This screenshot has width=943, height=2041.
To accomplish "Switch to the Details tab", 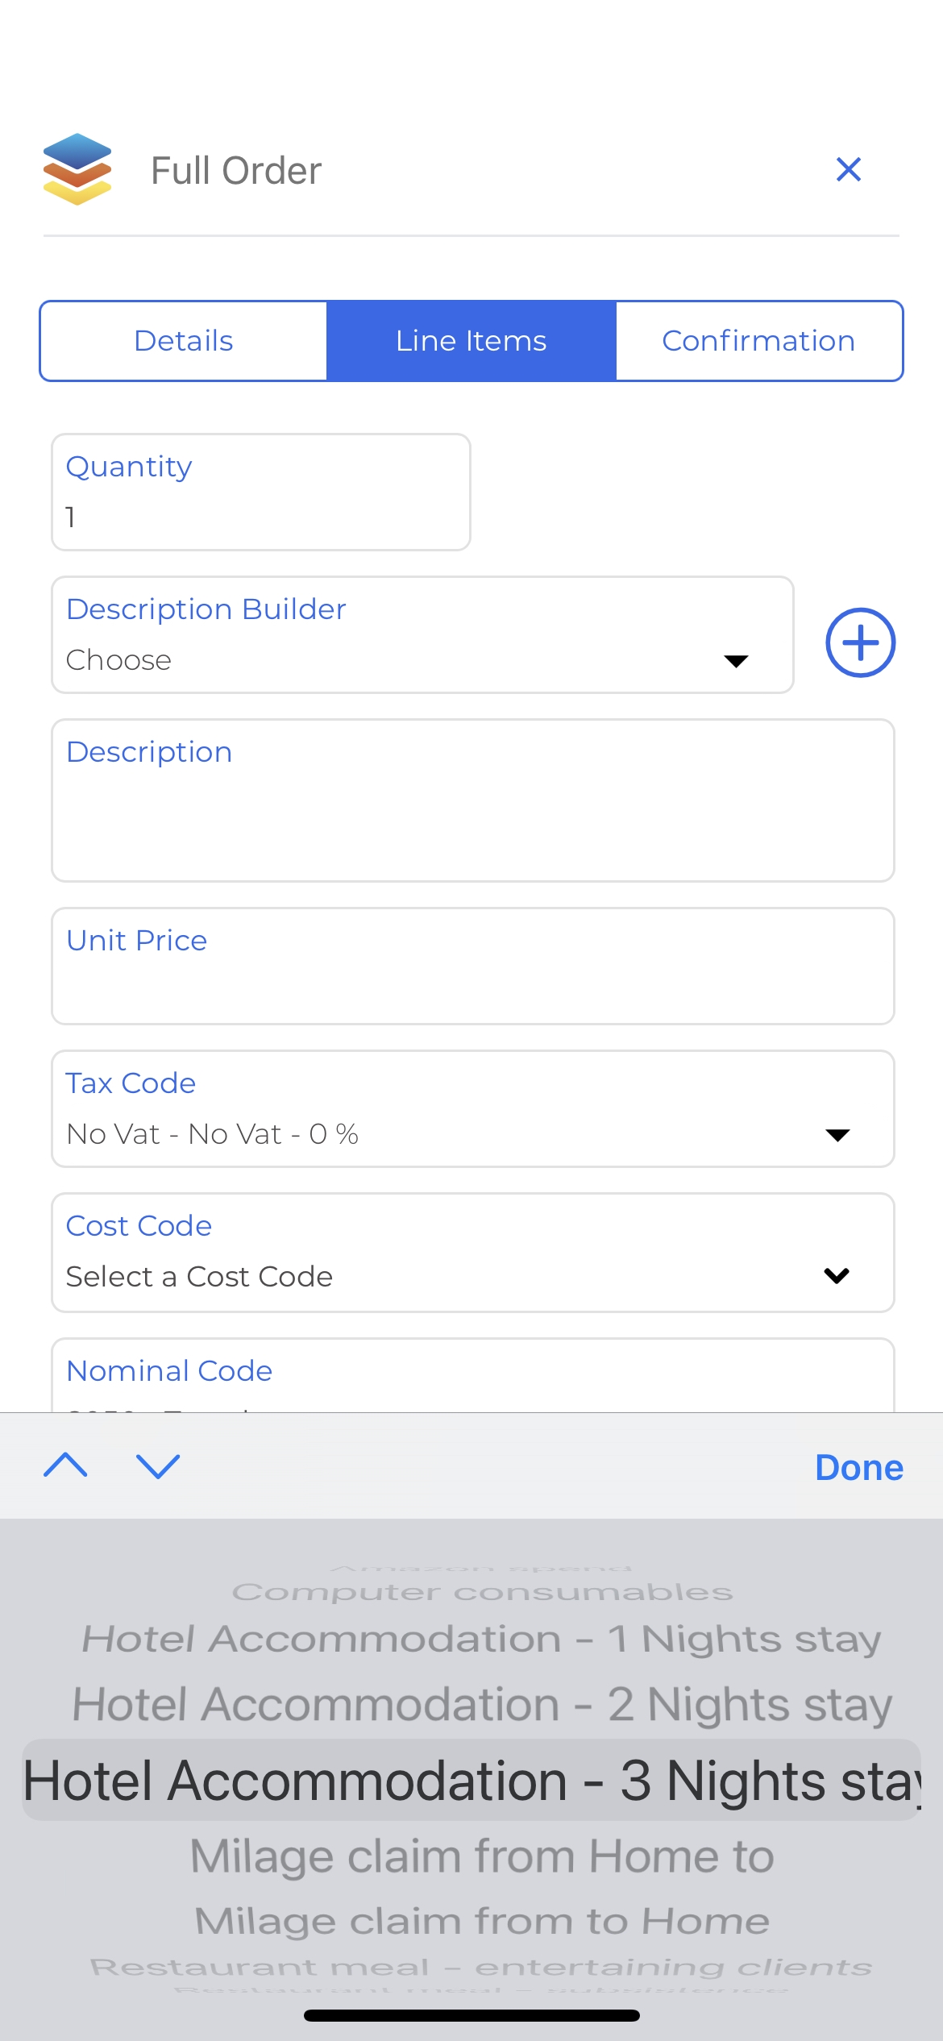I will [x=184, y=341].
